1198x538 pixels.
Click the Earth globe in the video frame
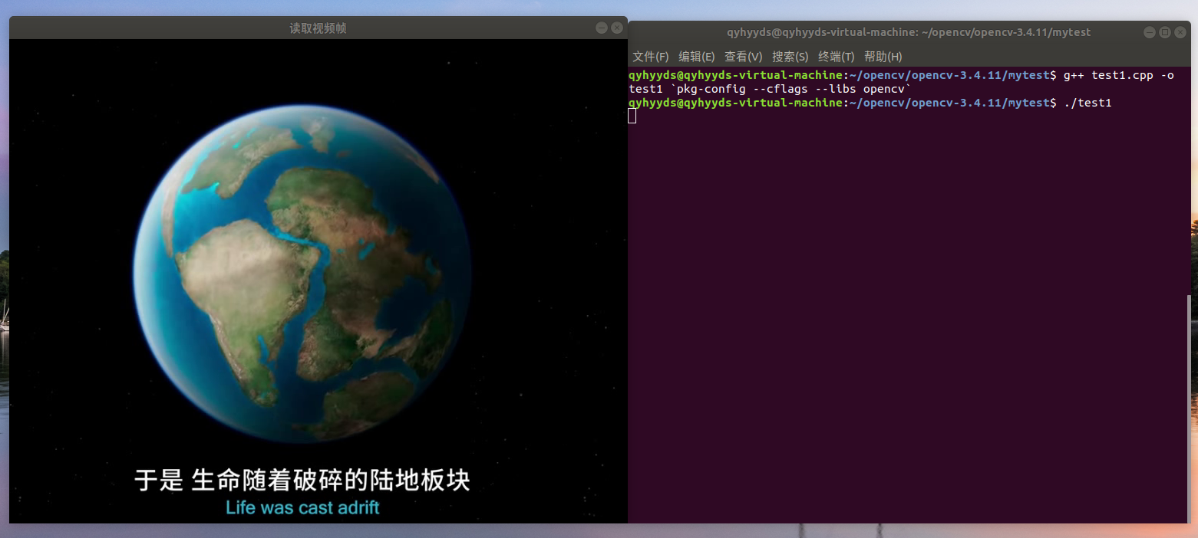tap(303, 274)
